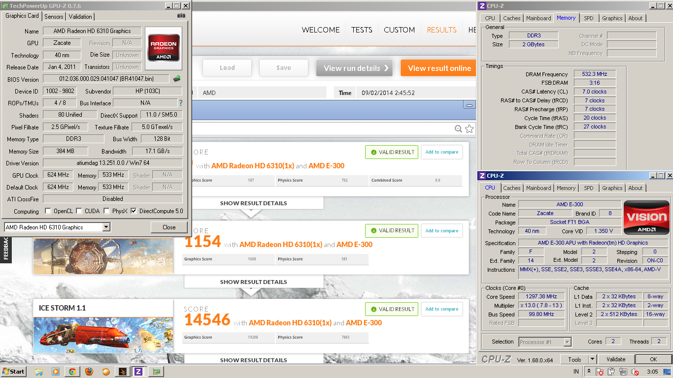Viewport: 673px width, 378px height.
Task: Click the Cloud Gate space station thumbnail
Action: (x=103, y=256)
